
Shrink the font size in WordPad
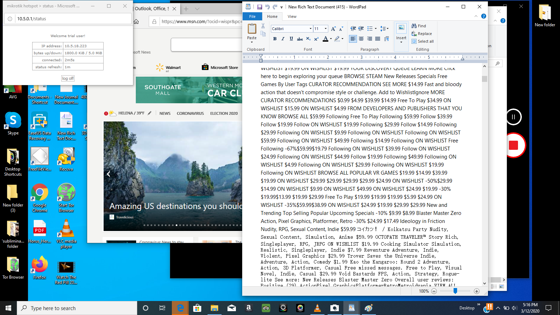[x=341, y=29]
